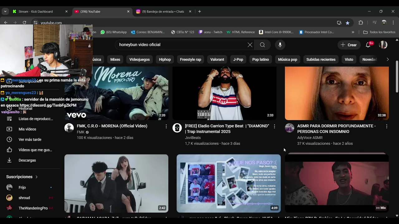The width and height of the screenshot is (399, 224).
Task: Open a new browser tab
Action: [x=199, y=12]
